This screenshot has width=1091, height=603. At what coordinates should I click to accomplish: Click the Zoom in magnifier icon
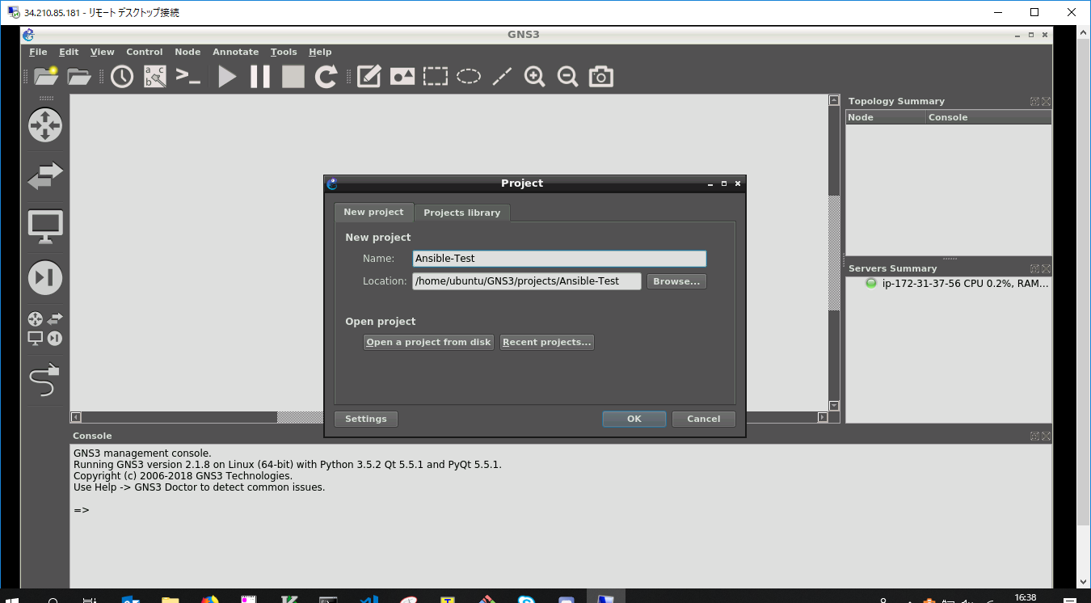point(534,76)
